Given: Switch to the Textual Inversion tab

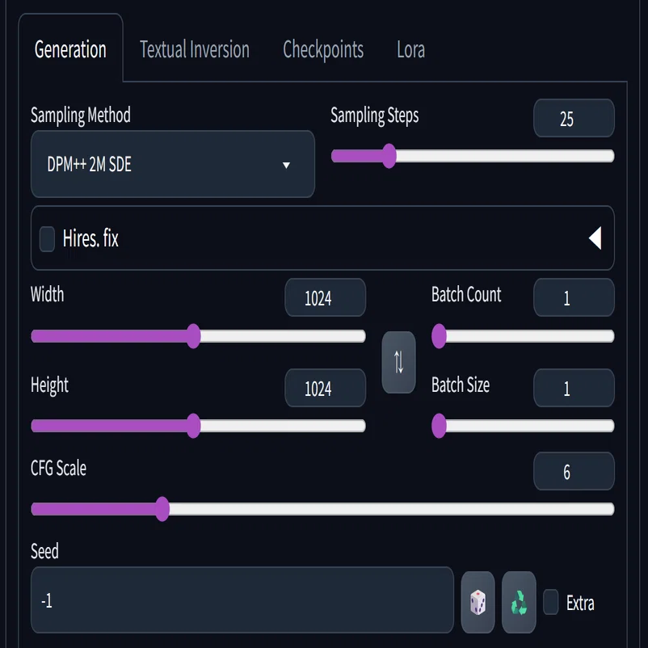Looking at the screenshot, I should point(195,49).
